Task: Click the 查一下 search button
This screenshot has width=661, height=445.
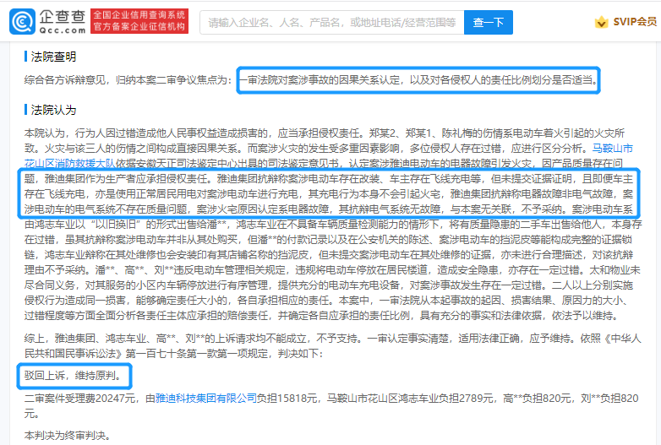Action: click(x=489, y=22)
